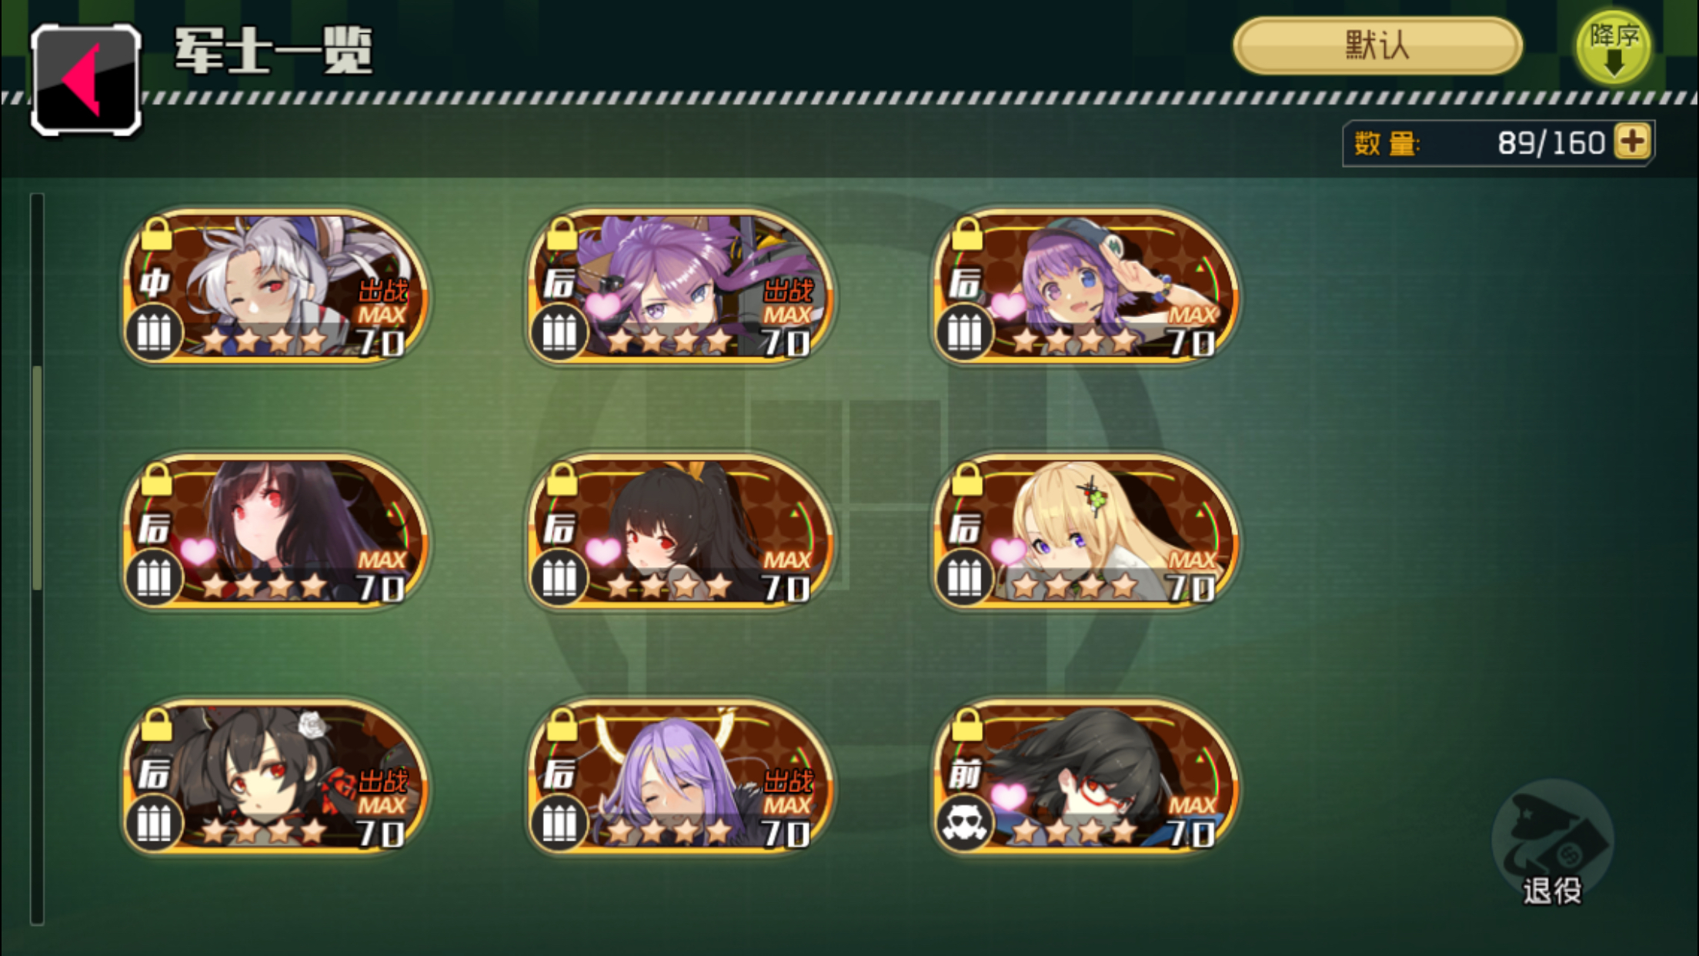Viewport: 1699px width, 956px height.
Task: Click the skull gas-mask icon on black-haired card
Action: pyautogui.click(x=964, y=824)
